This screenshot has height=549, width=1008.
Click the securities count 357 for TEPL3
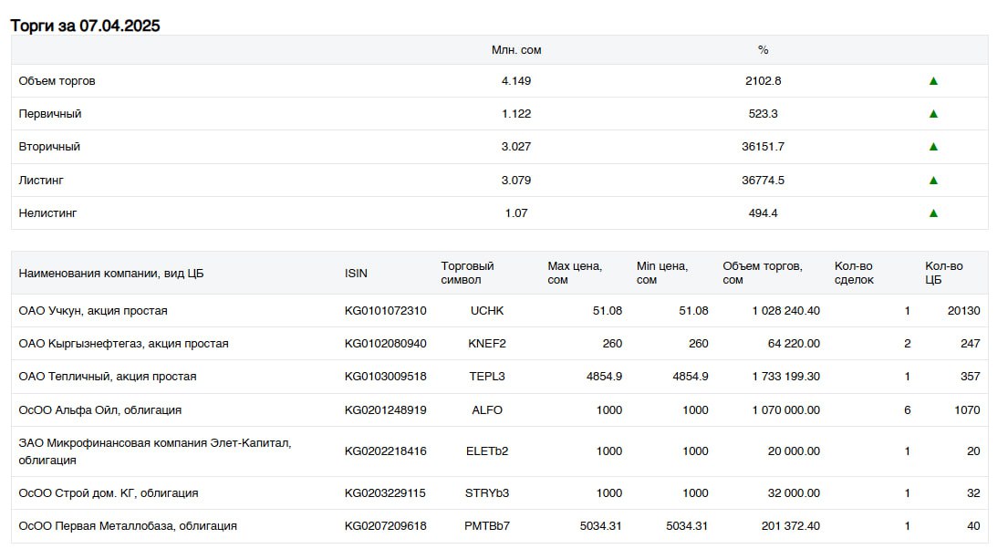click(x=970, y=376)
